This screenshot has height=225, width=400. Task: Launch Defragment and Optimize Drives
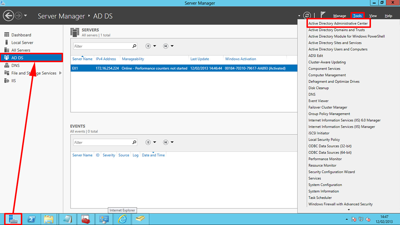coord(334,81)
